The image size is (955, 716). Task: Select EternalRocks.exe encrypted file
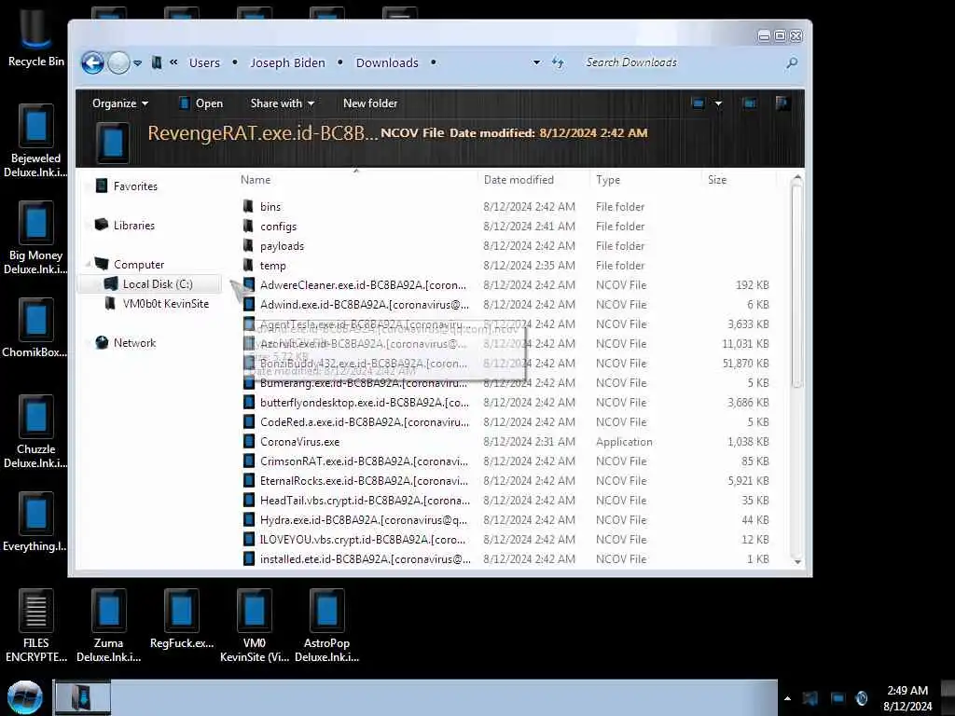pyautogui.click(x=365, y=481)
